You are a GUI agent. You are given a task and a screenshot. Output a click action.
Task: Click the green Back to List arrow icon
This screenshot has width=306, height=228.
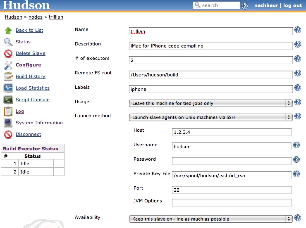click(8, 30)
